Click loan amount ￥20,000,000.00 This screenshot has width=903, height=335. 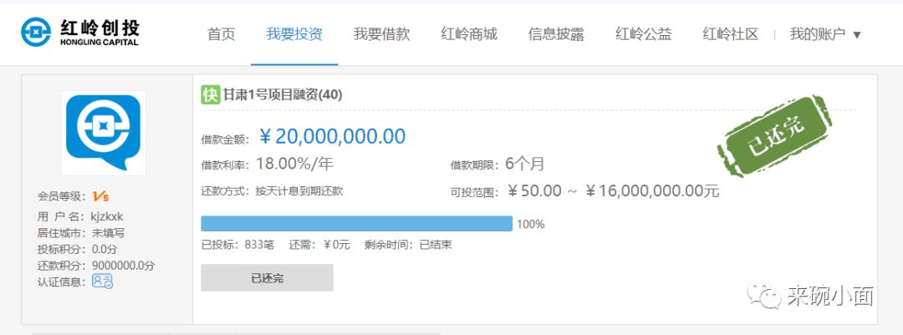[332, 136]
